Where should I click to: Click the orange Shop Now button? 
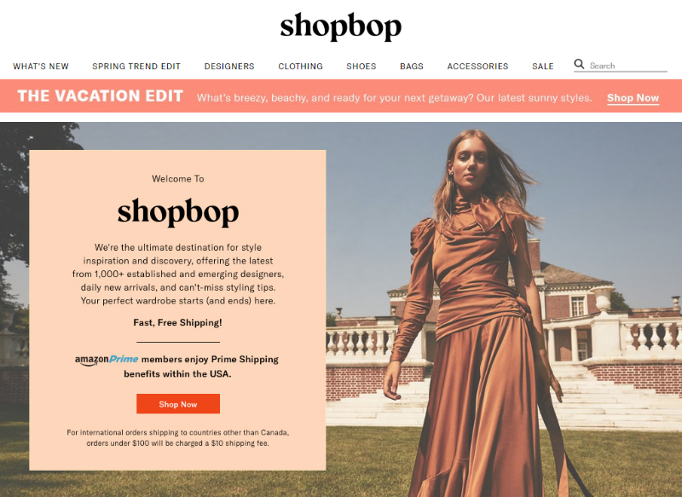click(178, 404)
